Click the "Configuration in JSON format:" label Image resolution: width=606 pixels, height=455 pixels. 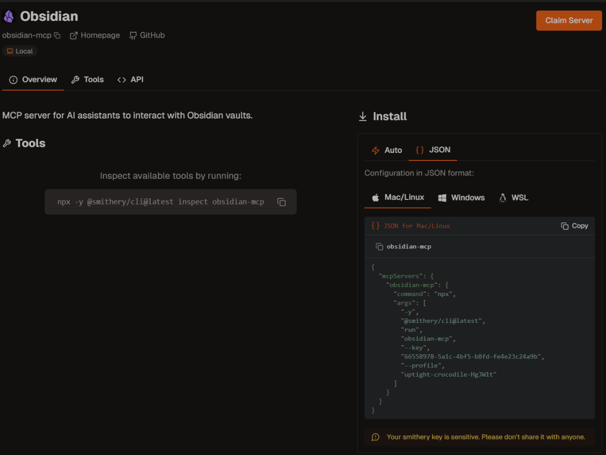tap(419, 173)
